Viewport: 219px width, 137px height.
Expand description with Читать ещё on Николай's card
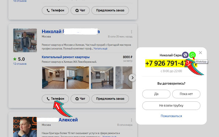(x=100, y=49)
